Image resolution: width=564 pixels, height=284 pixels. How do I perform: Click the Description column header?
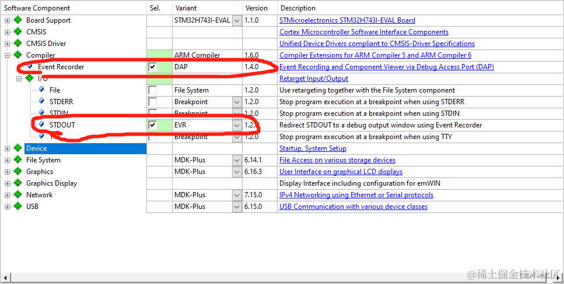(x=420, y=8)
